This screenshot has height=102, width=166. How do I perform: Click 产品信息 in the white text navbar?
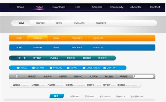coord(51,85)
